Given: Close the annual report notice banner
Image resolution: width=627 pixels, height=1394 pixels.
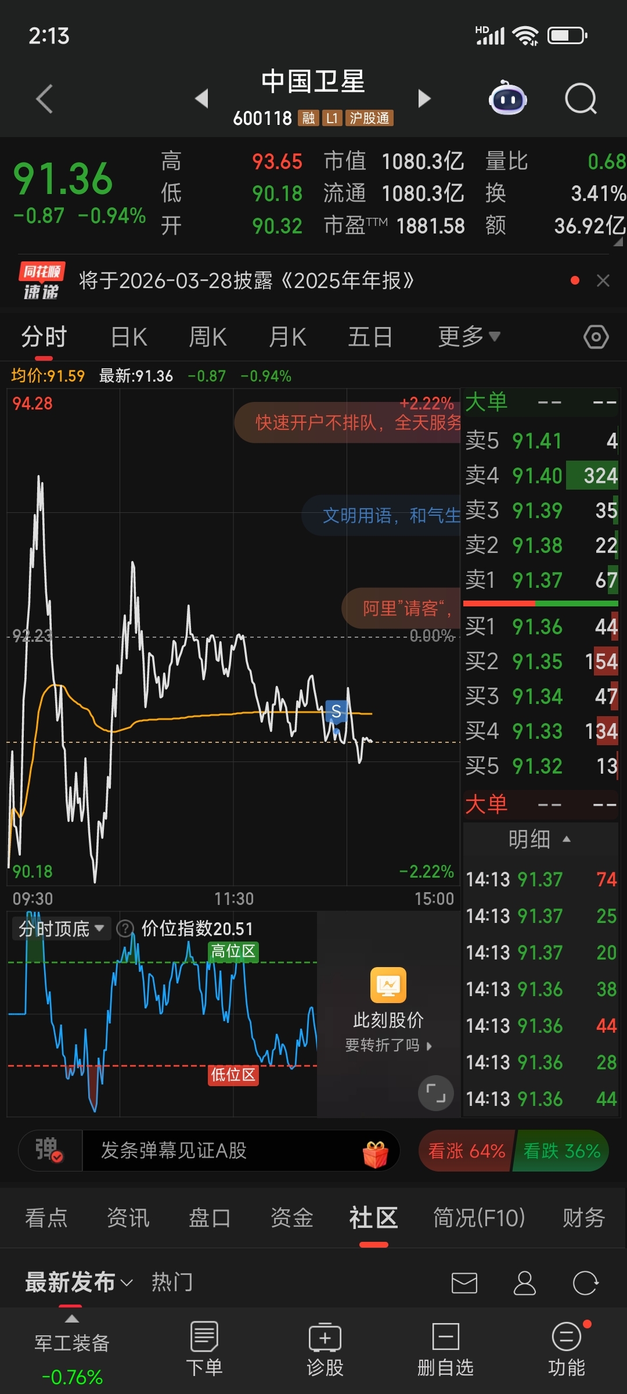Looking at the screenshot, I should point(603,281).
